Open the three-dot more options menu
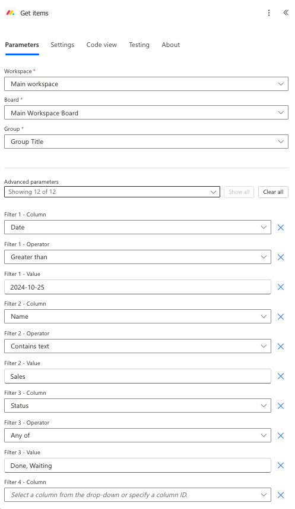 click(269, 12)
